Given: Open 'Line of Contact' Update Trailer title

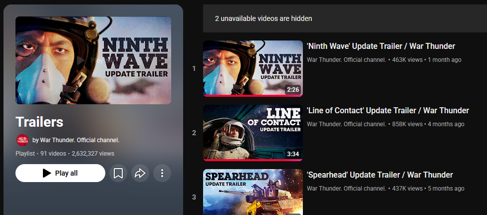Looking at the screenshot, I should click(x=388, y=111).
